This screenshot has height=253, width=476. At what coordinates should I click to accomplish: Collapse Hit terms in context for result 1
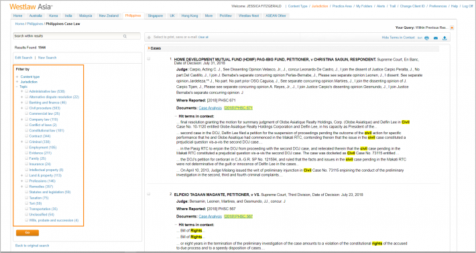pos(176,116)
